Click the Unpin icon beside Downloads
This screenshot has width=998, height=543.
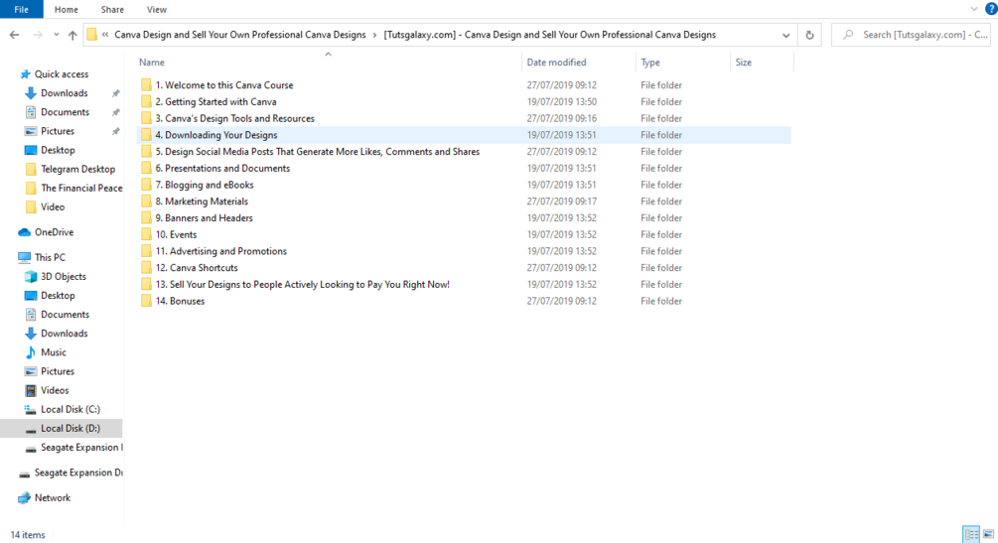click(x=116, y=93)
